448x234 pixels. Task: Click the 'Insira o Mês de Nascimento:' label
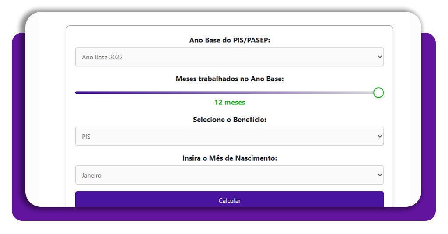click(229, 158)
